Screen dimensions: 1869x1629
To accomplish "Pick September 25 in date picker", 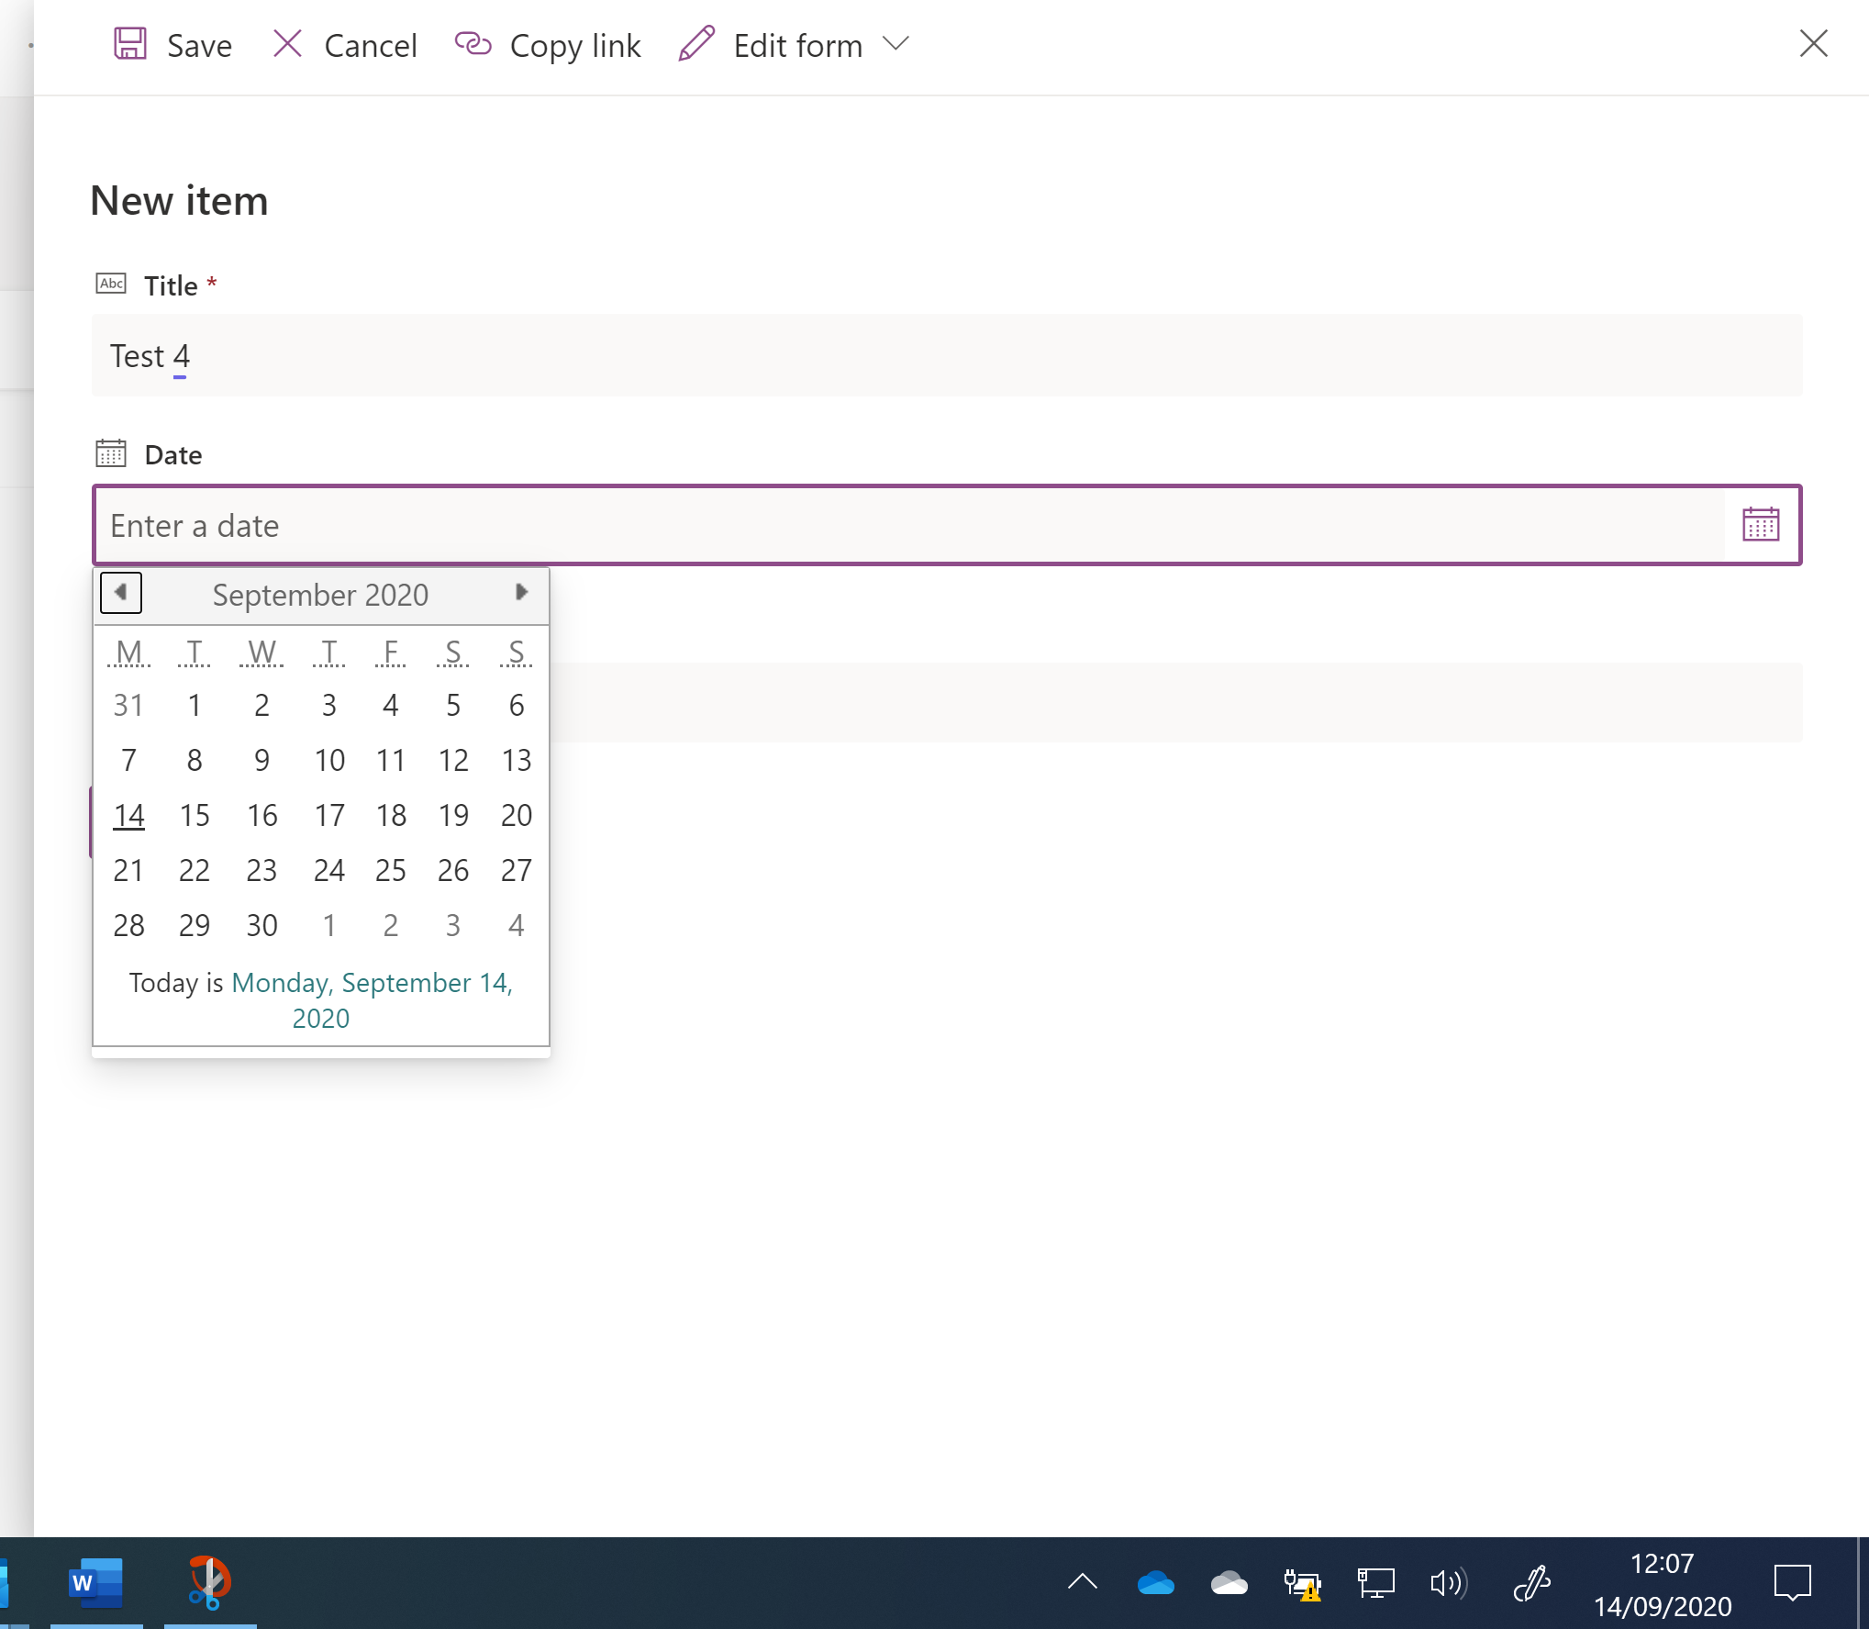I will [390, 870].
